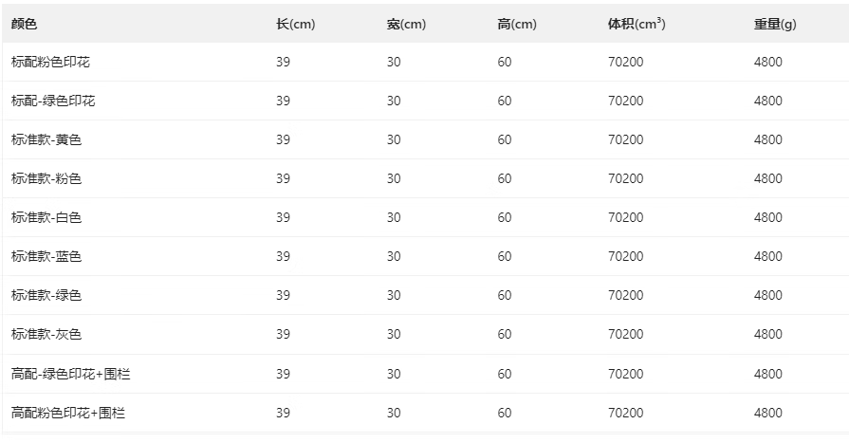Click the 颜色 column header
849x443 pixels.
pos(24,24)
